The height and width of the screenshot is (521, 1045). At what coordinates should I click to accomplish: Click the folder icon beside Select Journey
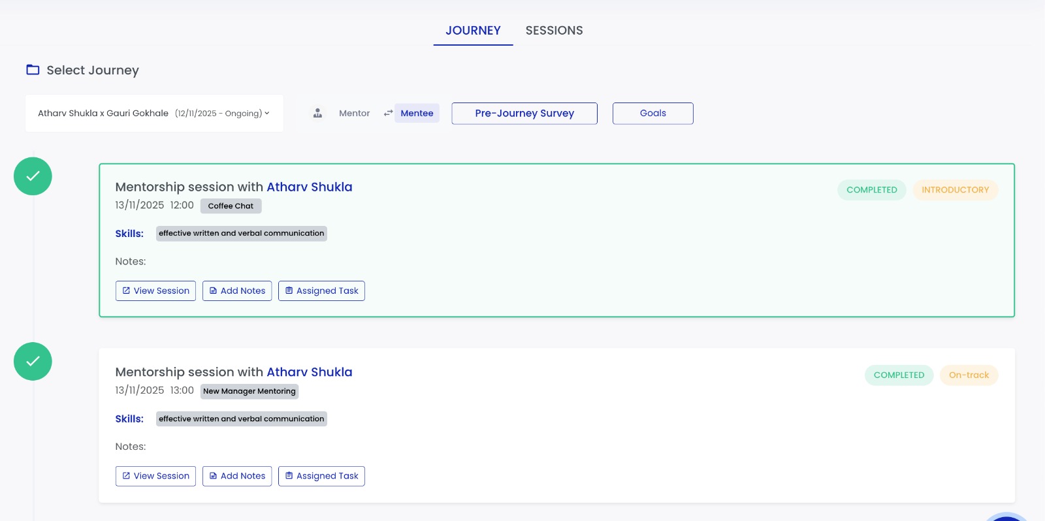(33, 70)
